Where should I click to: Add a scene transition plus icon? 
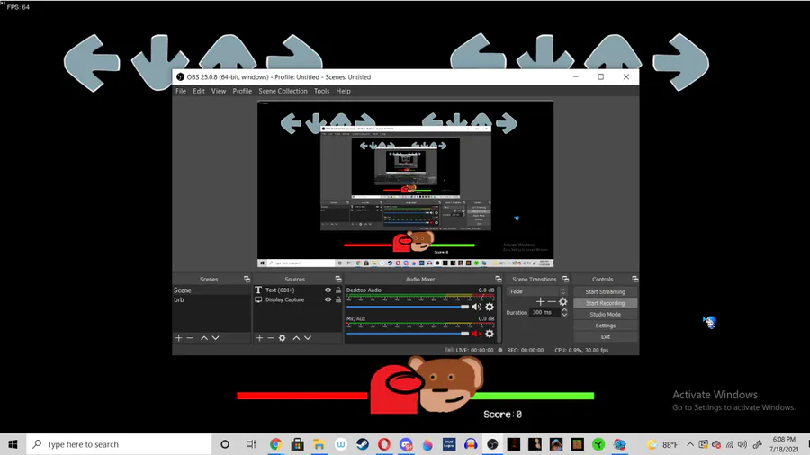[x=540, y=302]
